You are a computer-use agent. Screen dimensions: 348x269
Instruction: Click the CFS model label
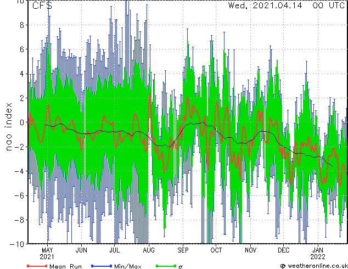42,5
